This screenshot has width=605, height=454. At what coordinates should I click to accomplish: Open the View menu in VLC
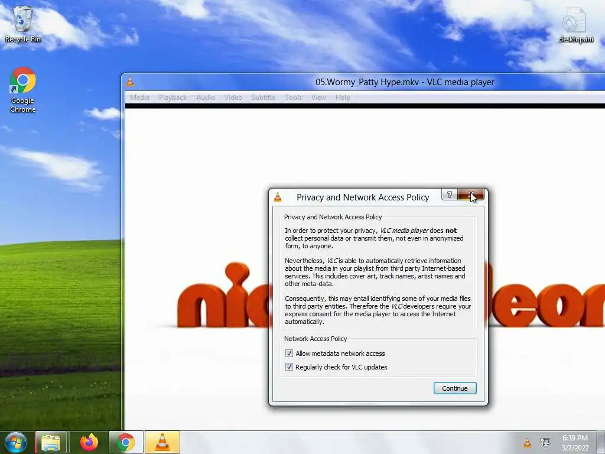pyautogui.click(x=318, y=98)
